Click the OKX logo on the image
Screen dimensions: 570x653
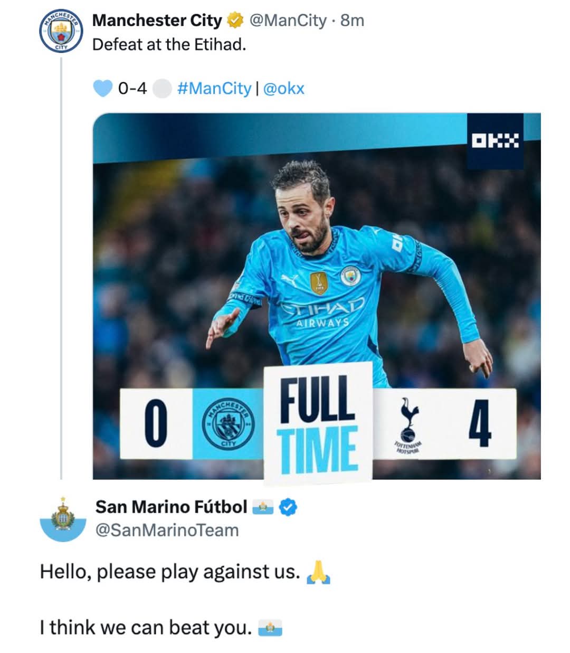[x=495, y=140]
